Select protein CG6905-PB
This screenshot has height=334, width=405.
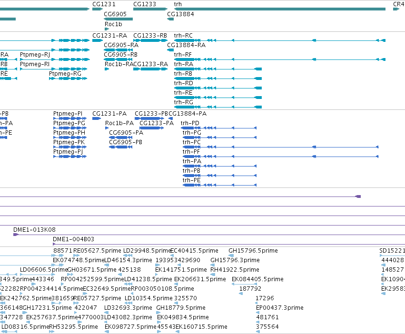(126, 143)
